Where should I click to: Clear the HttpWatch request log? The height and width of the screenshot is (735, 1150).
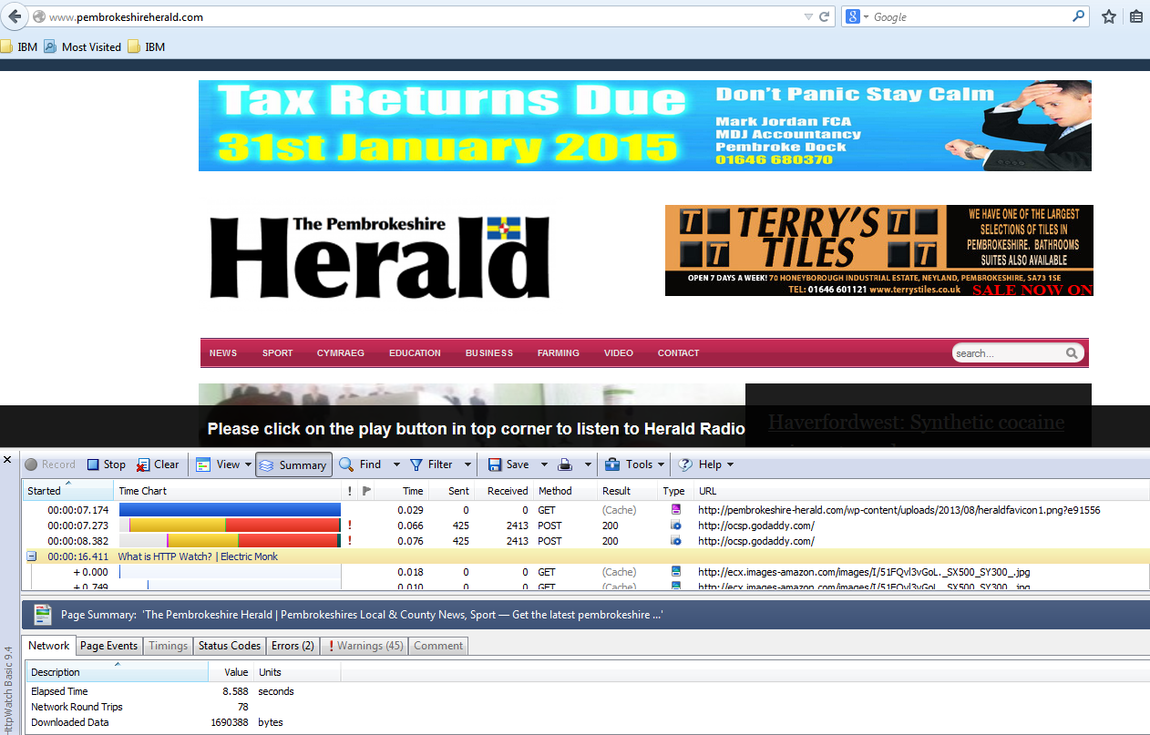click(158, 464)
